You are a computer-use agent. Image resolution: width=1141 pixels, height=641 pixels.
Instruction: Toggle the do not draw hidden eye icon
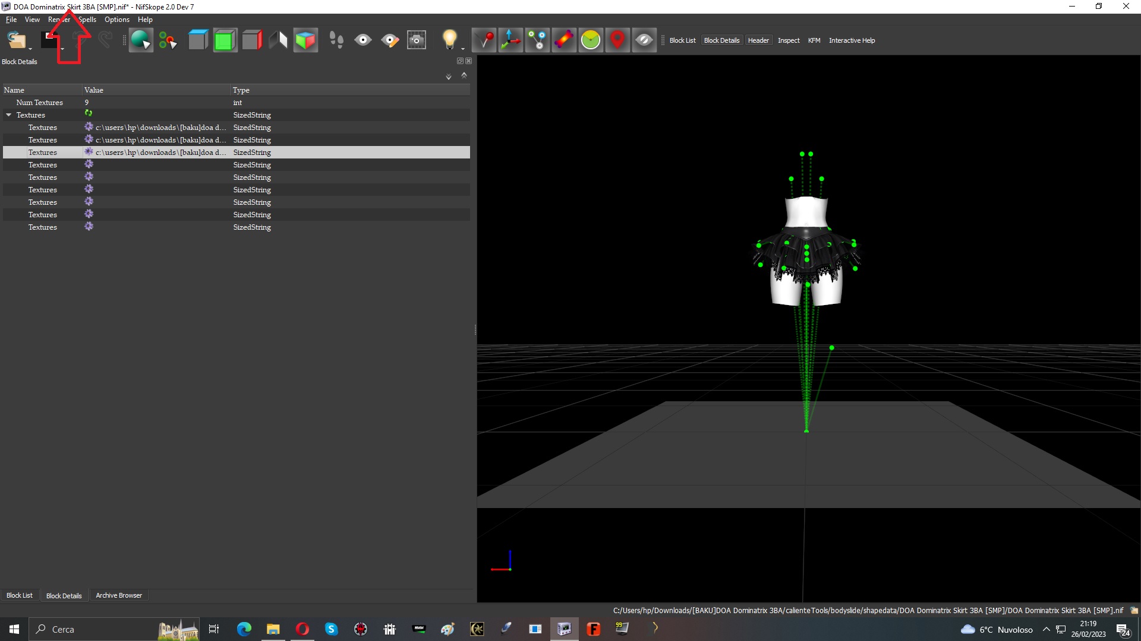click(x=644, y=40)
